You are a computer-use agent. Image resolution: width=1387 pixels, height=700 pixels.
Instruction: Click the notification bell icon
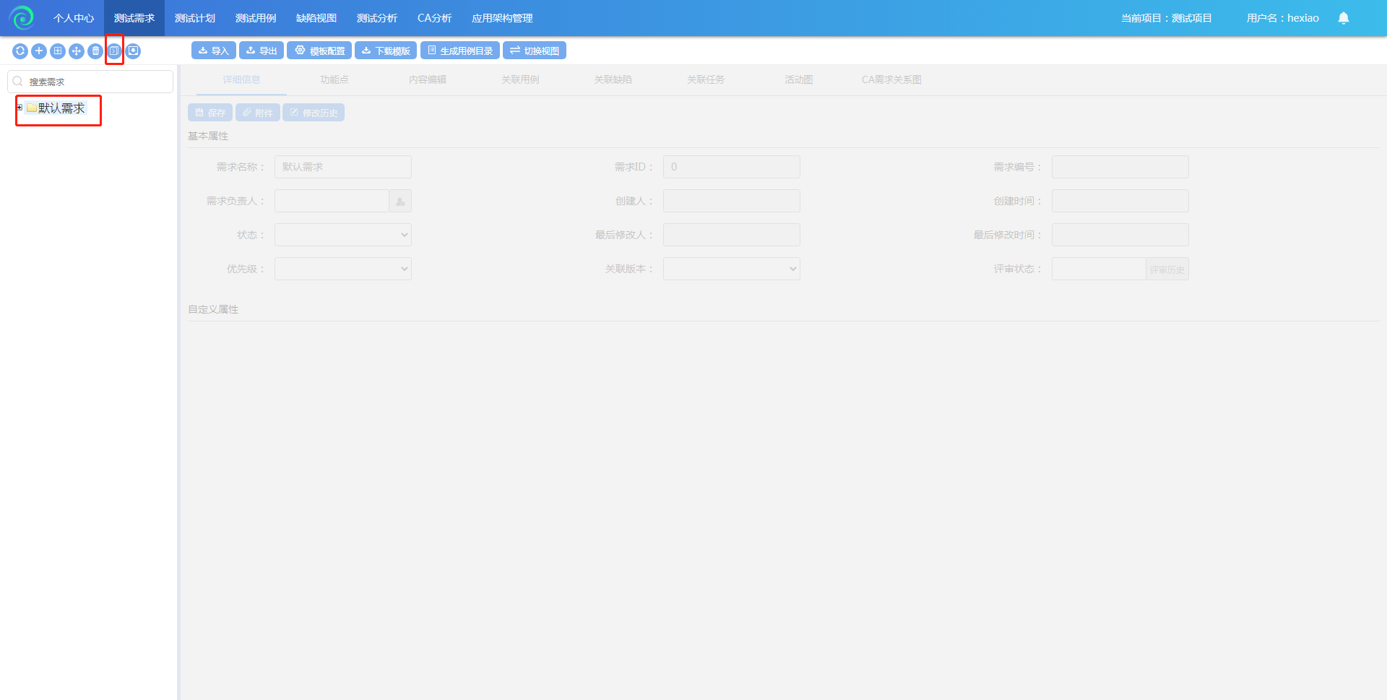click(1343, 18)
